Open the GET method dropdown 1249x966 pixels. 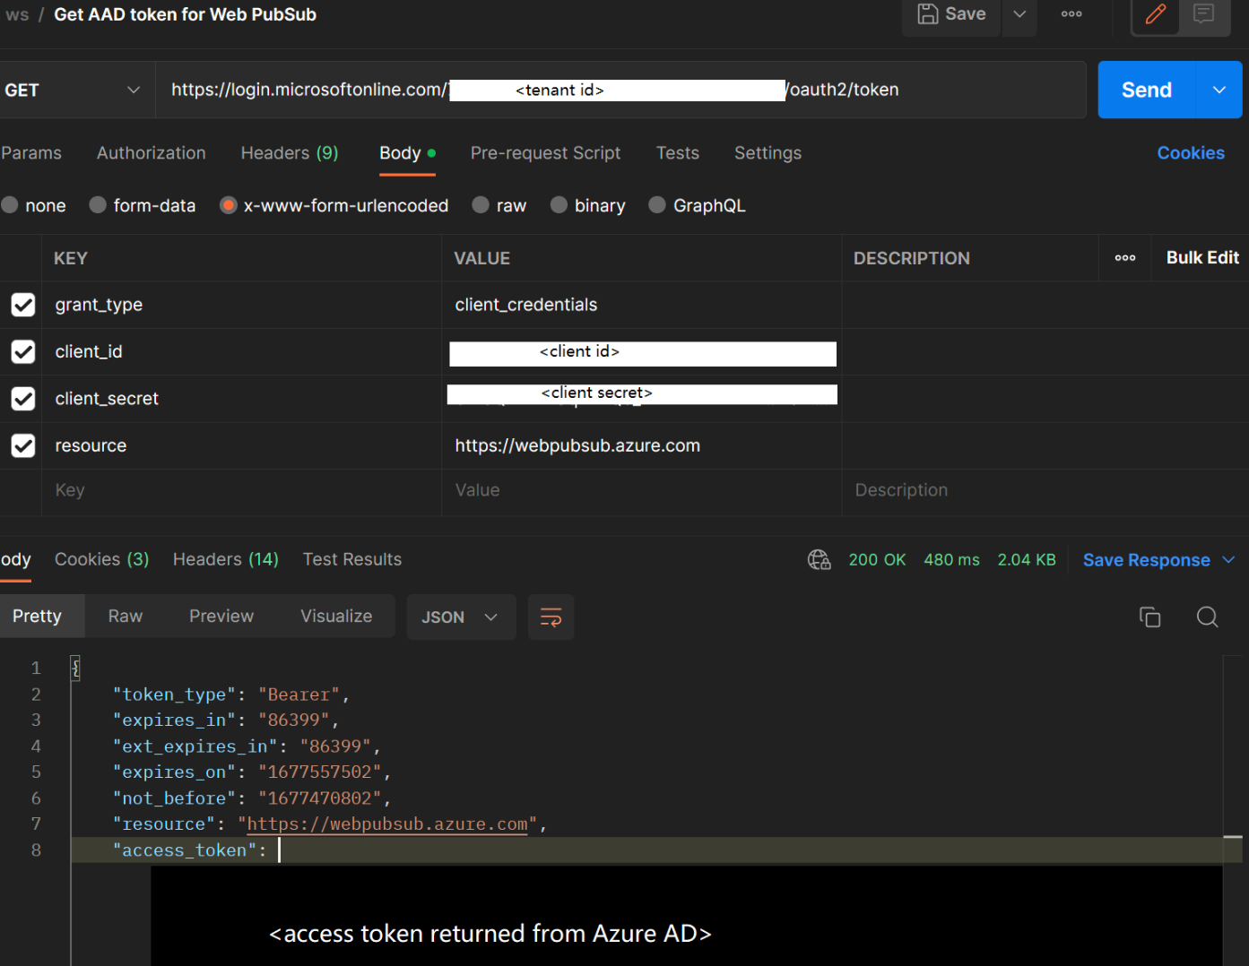[76, 90]
